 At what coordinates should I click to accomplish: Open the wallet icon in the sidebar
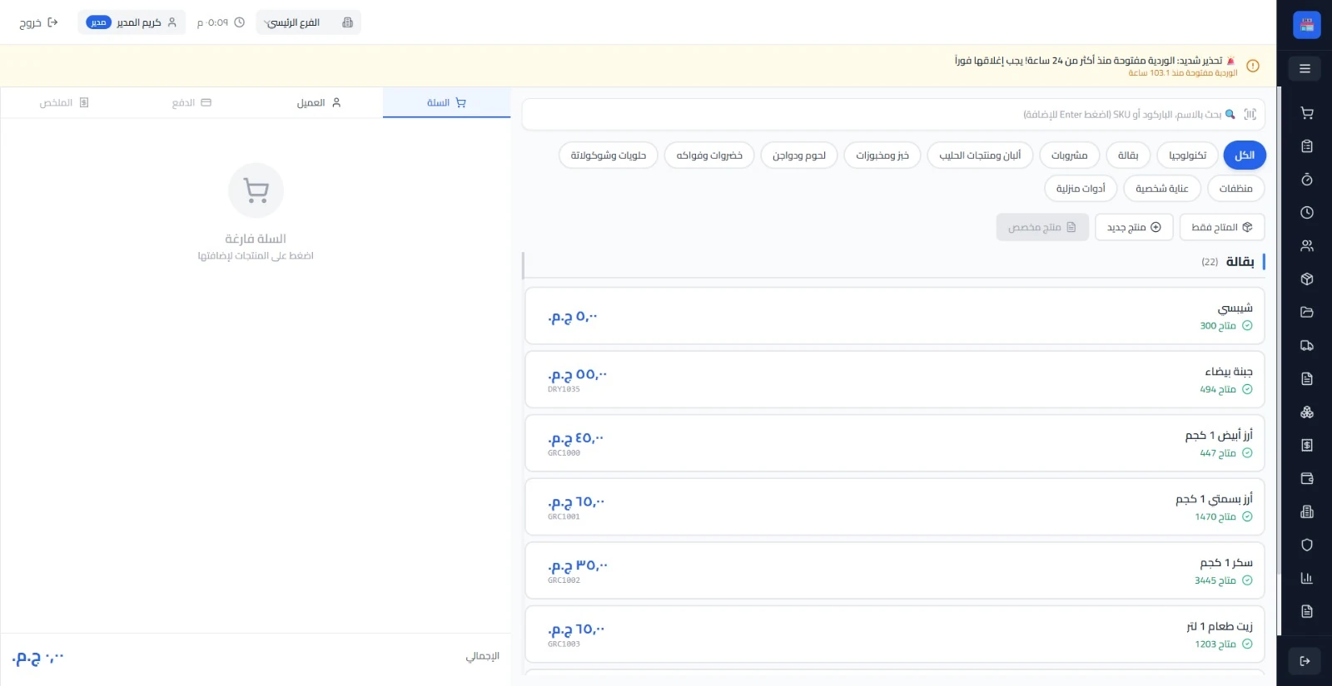coord(1306,479)
